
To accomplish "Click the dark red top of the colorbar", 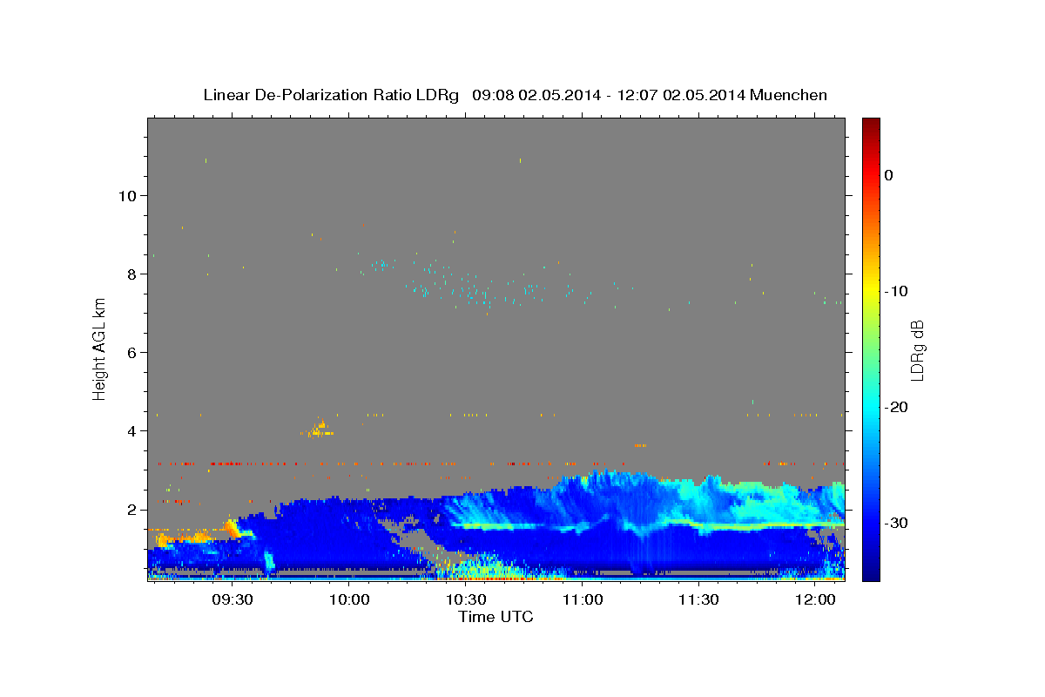I will (x=871, y=126).
